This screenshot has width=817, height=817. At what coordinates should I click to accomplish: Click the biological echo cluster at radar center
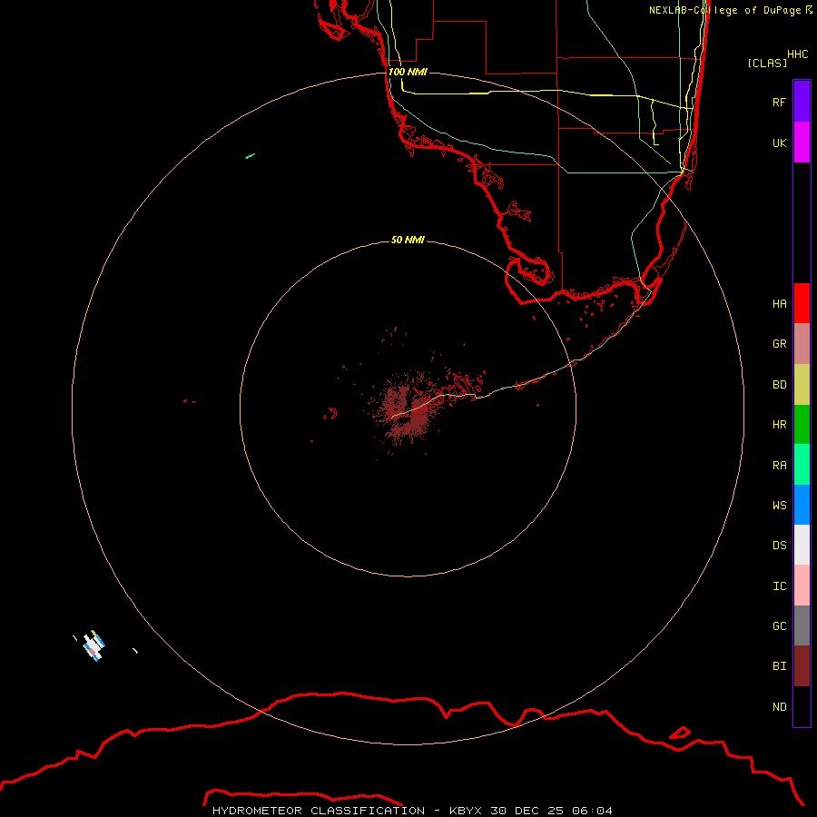[x=407, y=411]
